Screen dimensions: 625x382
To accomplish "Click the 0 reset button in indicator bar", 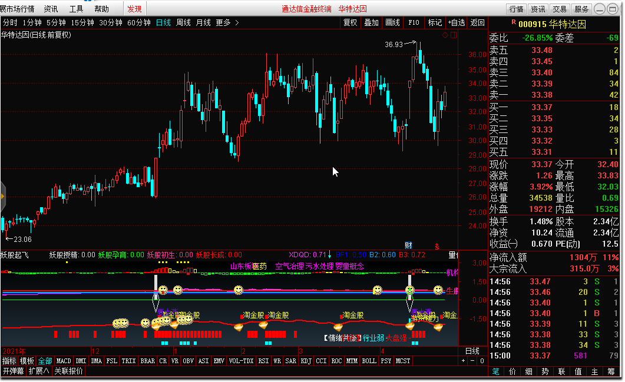I will click(x=482, y=361).
